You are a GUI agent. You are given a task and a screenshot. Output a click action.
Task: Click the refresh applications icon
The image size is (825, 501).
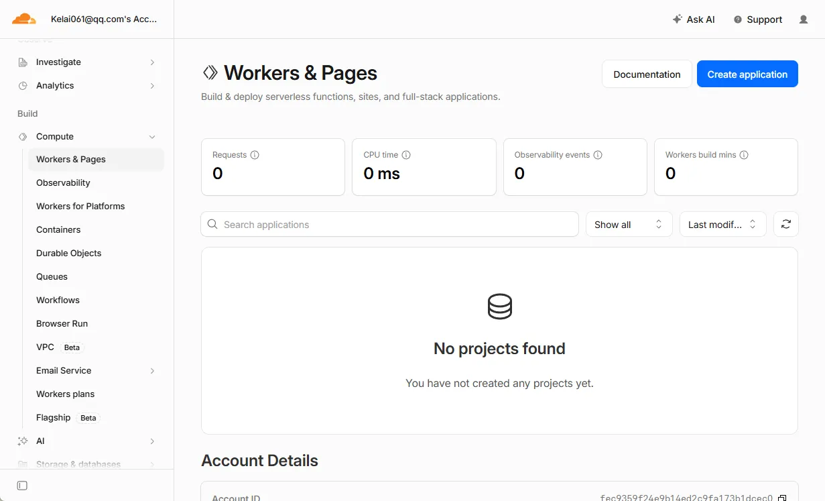786,225
